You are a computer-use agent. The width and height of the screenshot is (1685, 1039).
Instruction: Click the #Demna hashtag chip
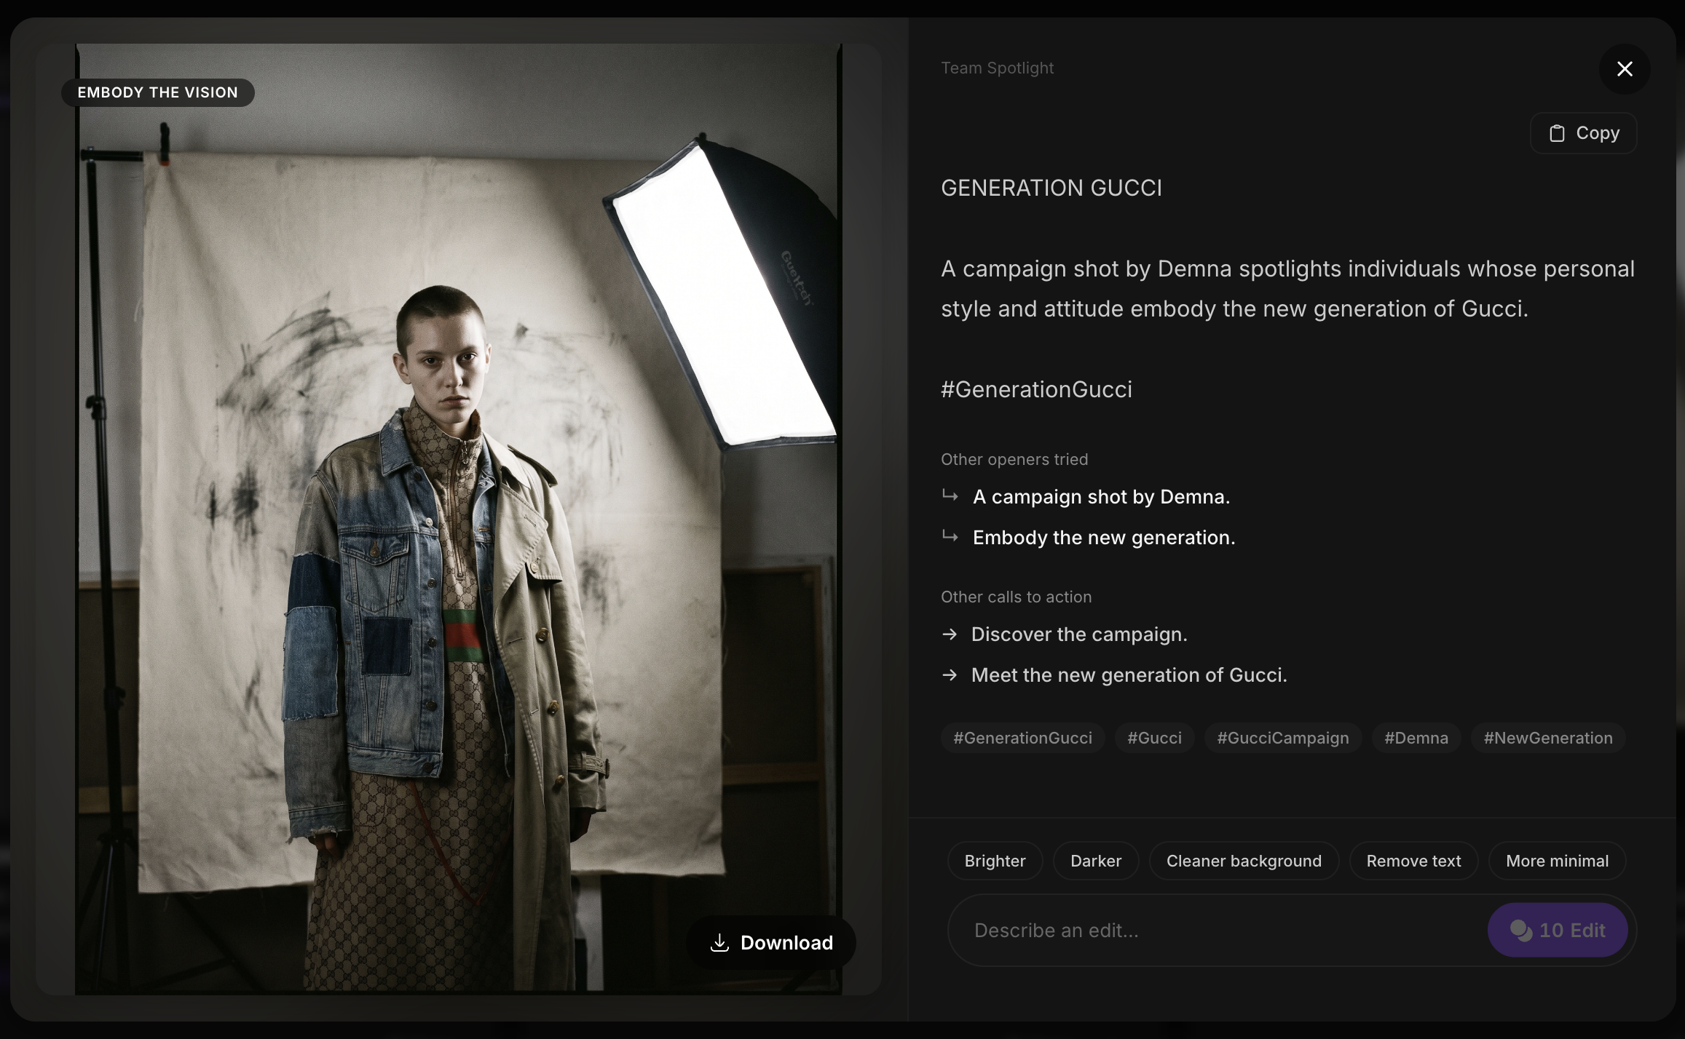(1416, 738)
